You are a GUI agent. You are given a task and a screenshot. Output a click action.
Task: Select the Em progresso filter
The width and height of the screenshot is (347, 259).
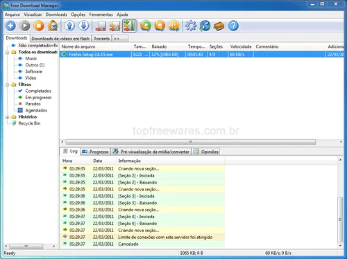pos(38,97)
